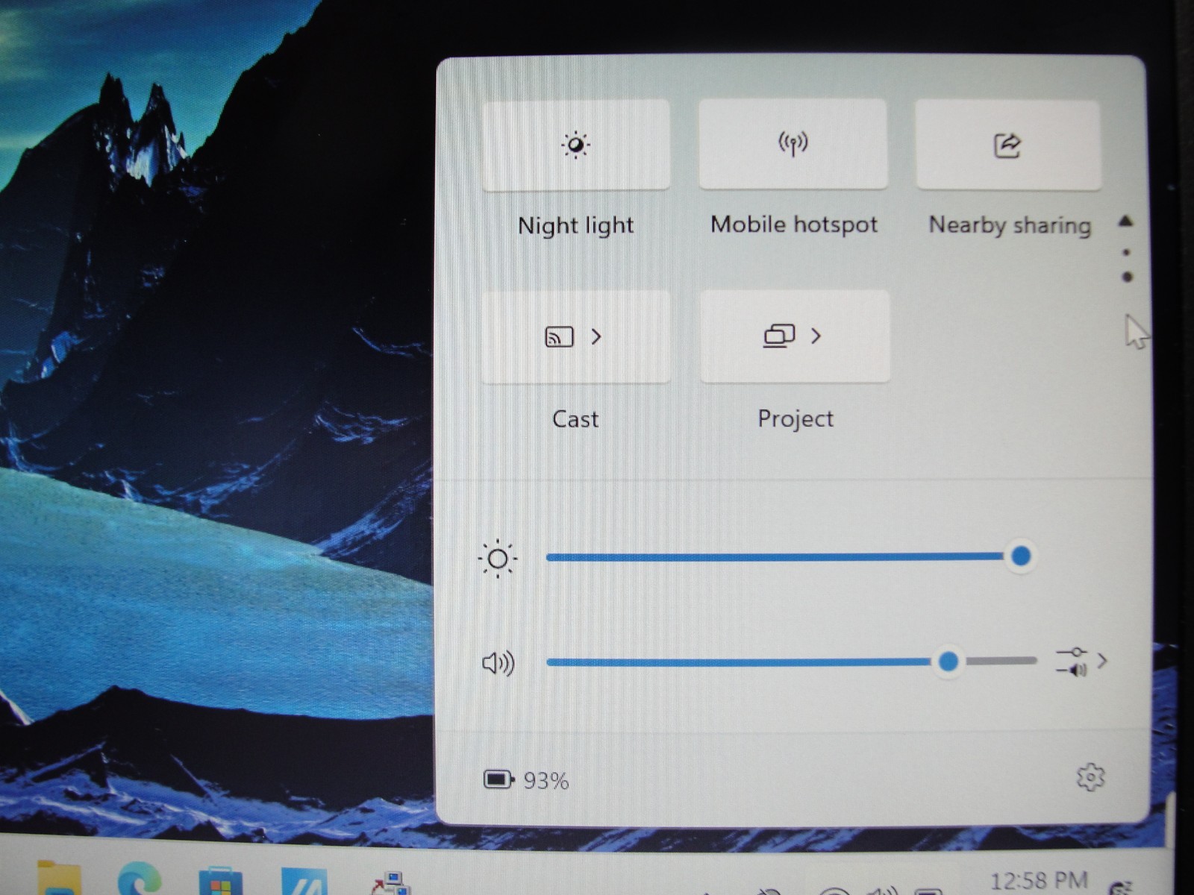The image size is (1194, 895).
Task: Toggle the Night light quick setting
Action: point(575,144)
